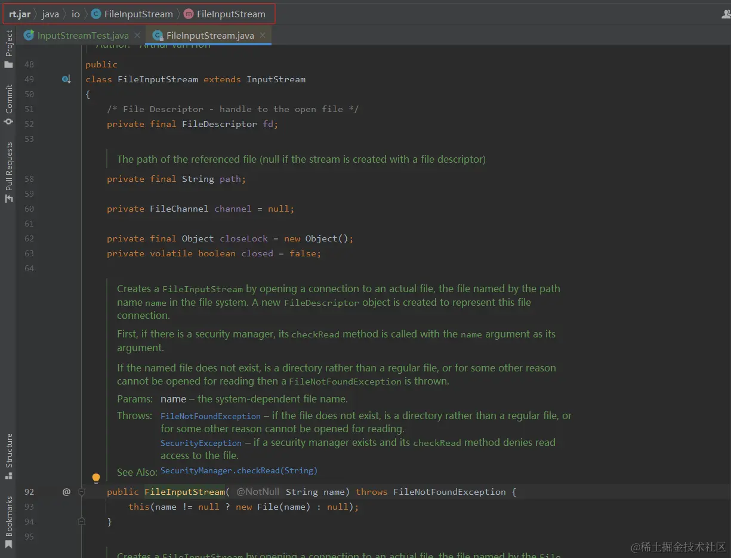Click the @ annotation gutter icon on line 92
Image resolution: width=731 pixels, height=558 pixels.
coord(66,492)
